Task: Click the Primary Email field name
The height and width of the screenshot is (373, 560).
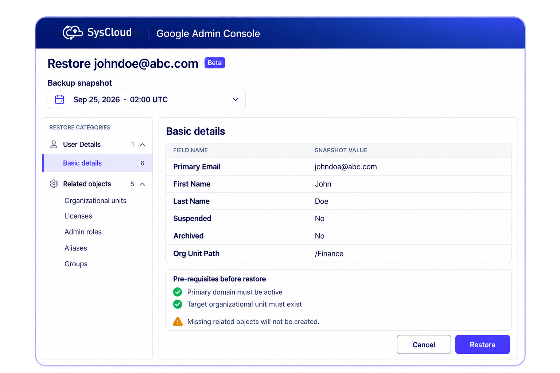Action: point(197,167)
